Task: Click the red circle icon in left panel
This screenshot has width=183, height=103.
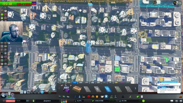Action: pos(5,15)
